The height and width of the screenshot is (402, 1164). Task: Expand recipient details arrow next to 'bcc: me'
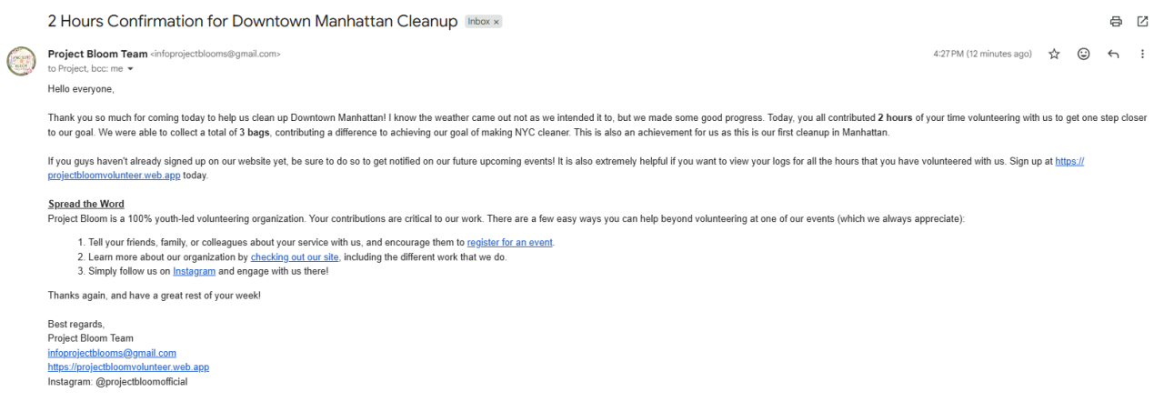tap(130, 69)
